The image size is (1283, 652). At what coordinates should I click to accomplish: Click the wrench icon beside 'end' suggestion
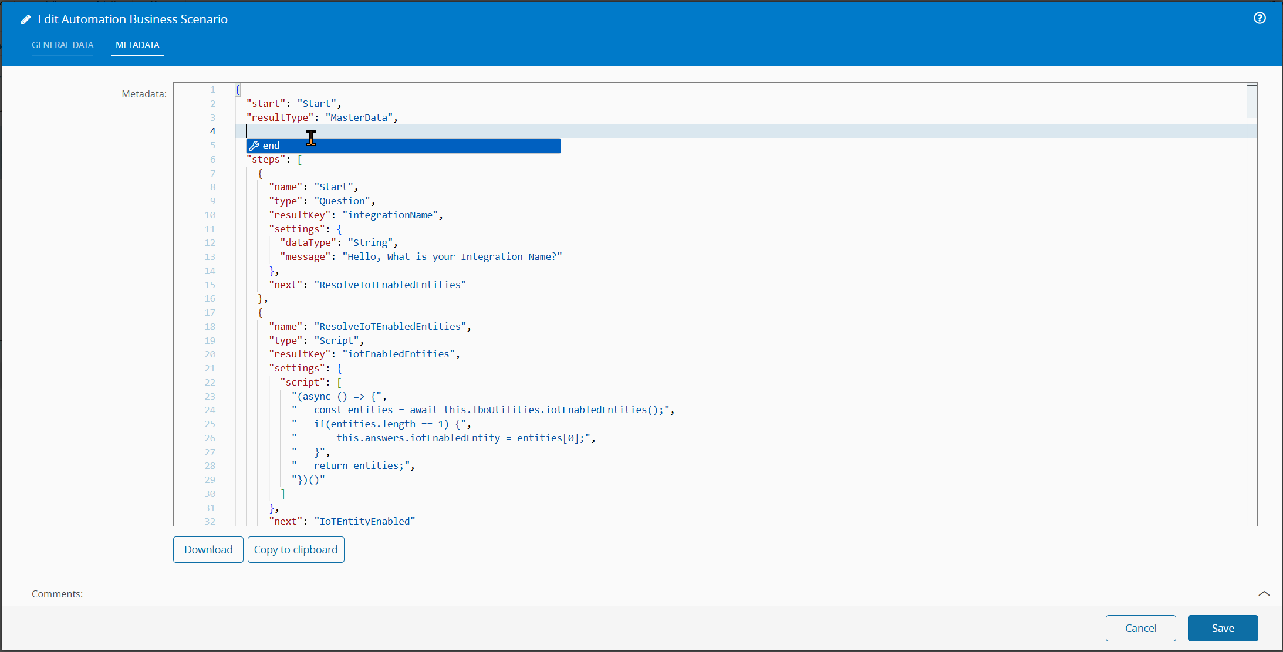(x=254, y=146)
